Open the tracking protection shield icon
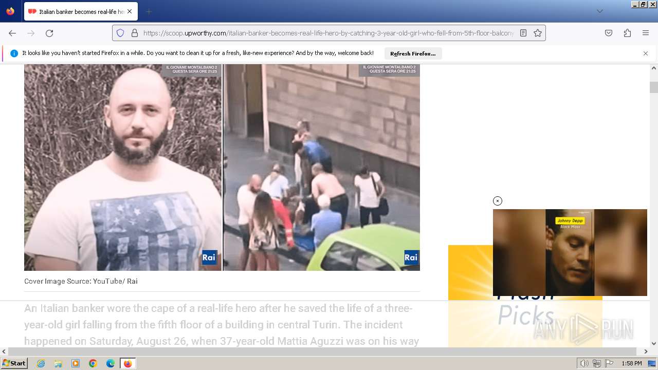This screenshot has height=370, width=658. [x=120, y=33]
